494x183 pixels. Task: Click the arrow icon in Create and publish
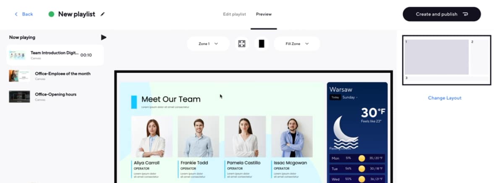[x=465, y=14]
